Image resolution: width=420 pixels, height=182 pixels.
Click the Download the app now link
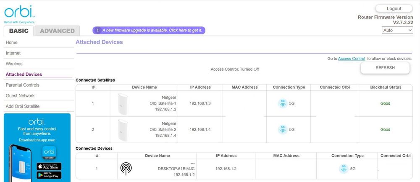37,140
